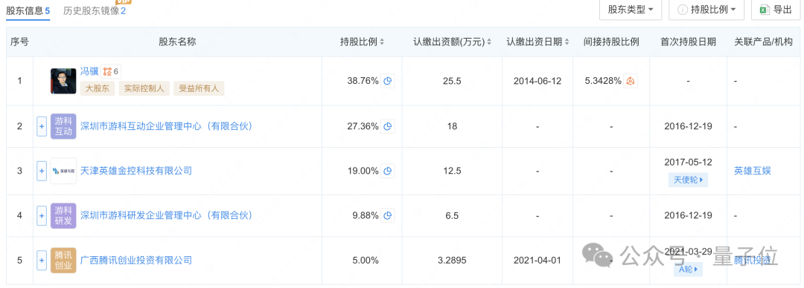Sort table by 认缴出资额(万元) column
This screenshot has height=288, width=804.
coord(453,42)
